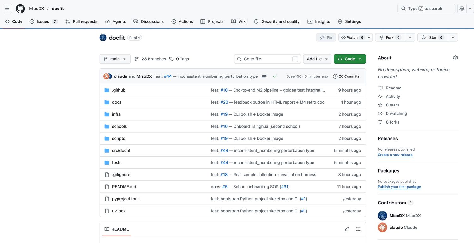Viewport: 474px width, 243px height.
Task: Expand the Fork options dropdown arrow
Action: pos(410,38)
